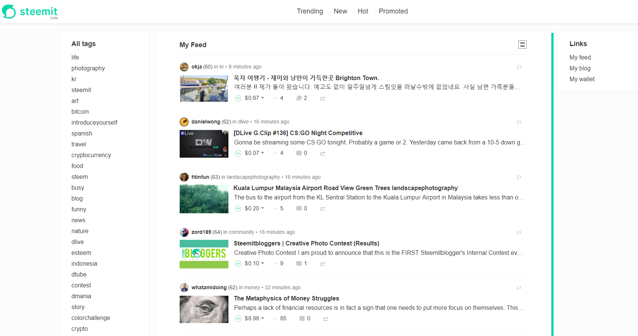Image resolution: width=638 pixels, height=336 pixels.
Task: Show the 9 votes list on Steemitbloggers post
Action: [278, 263]
